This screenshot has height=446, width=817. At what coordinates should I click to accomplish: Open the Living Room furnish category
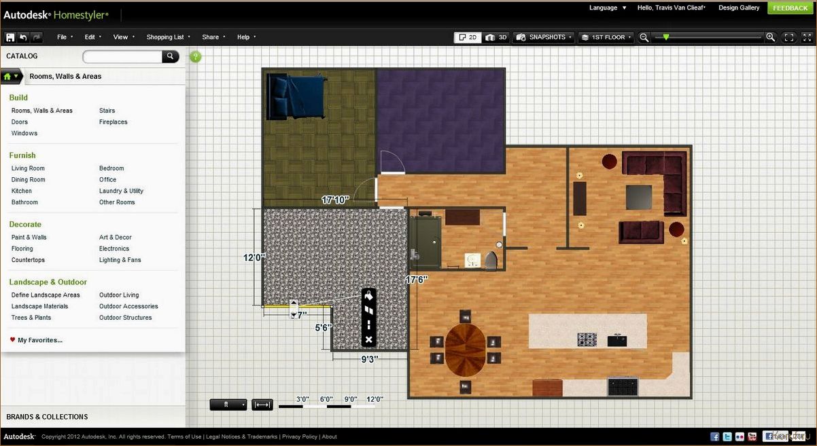pos(28,168)
